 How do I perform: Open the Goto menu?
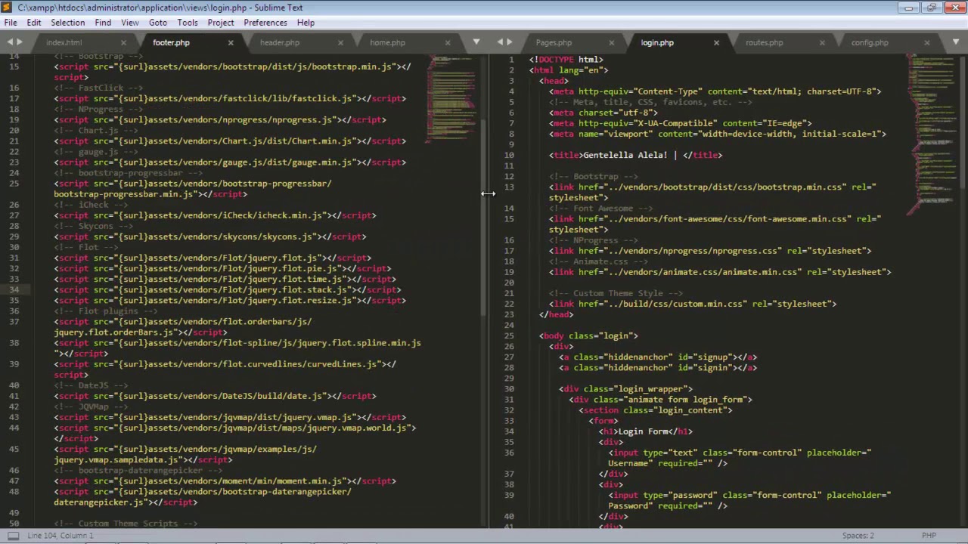tap(158, 23)
